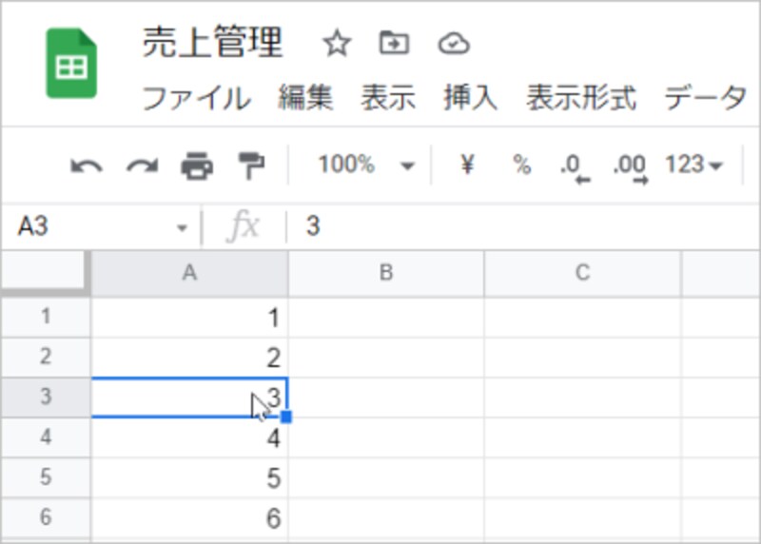The width and height of the screenshot is (761, 544).
Task: Click the blue fill handle of A3
Action: click(x=286, y=417)
